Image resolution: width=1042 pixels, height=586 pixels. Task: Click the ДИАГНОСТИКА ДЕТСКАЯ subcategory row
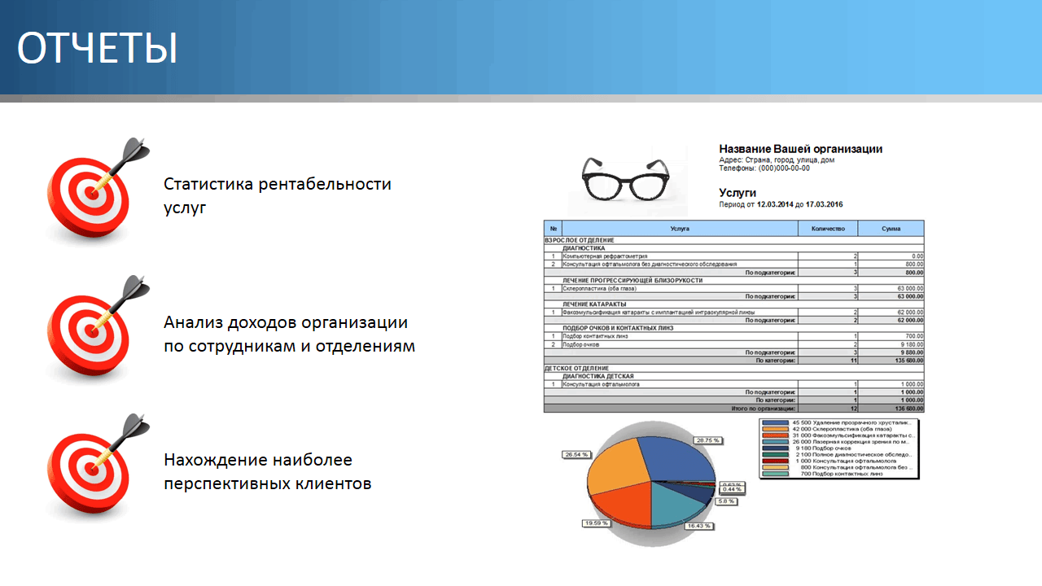tap(734, 376)
